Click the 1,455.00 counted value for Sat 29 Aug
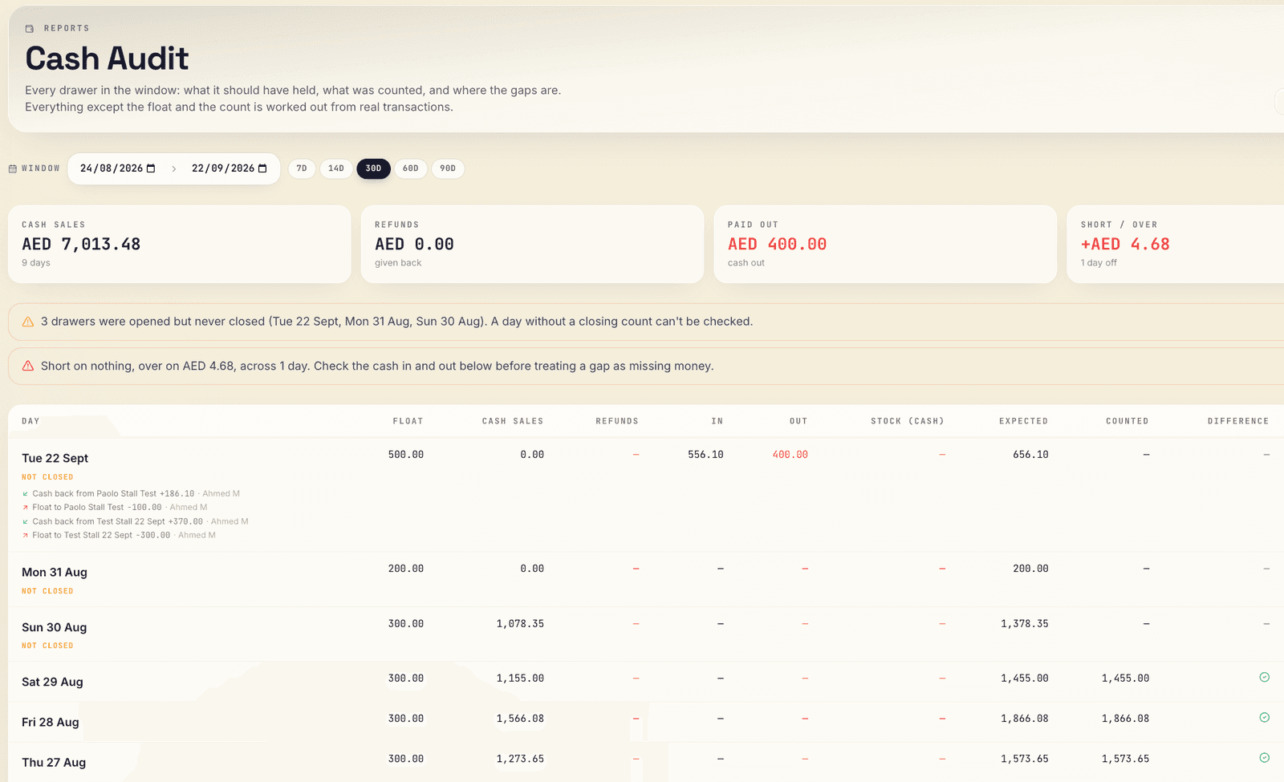 1125,679
